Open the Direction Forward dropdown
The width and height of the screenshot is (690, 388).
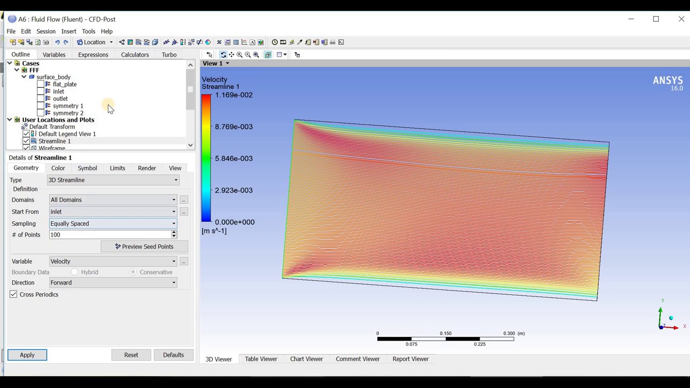(113, 282)
